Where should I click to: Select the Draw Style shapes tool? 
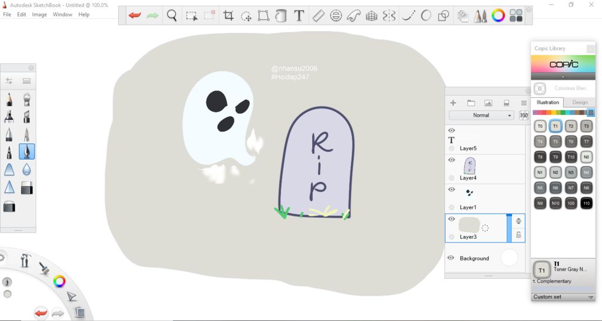443,16
